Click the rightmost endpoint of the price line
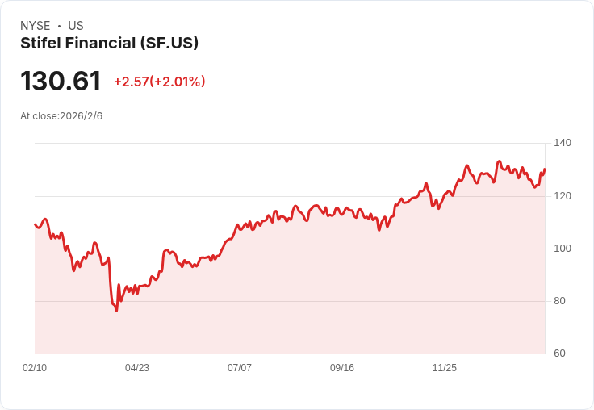This screenshot has height=410, width=594. click(545, 169)
